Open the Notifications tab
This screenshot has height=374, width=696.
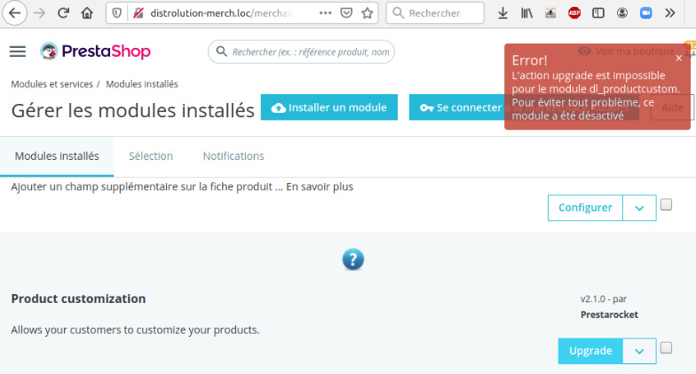click(233, 156)
